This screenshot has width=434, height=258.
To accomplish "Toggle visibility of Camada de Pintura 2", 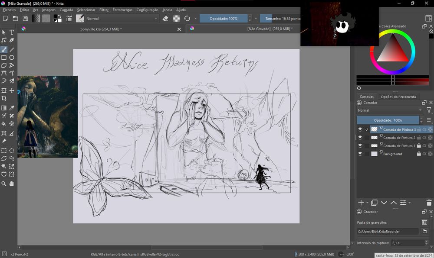I will coord(360,138).
